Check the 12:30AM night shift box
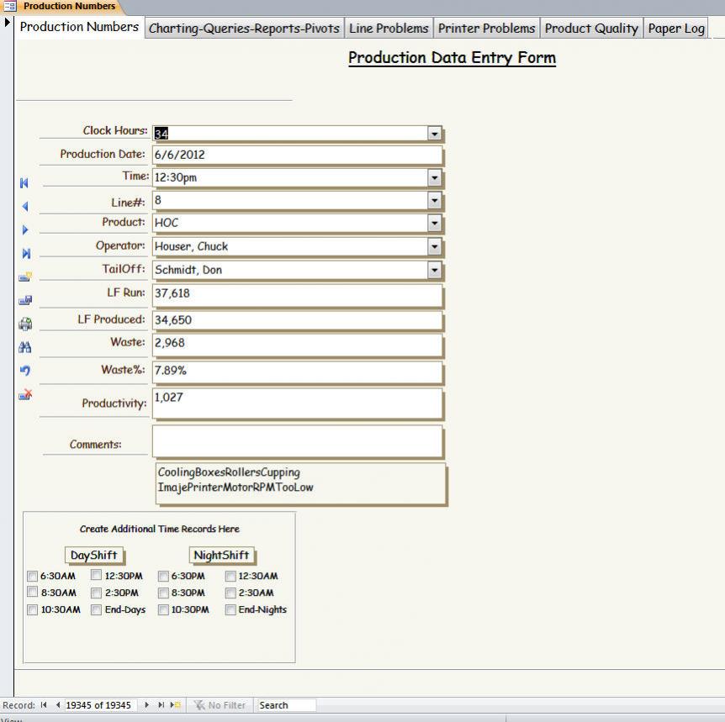 [230, 576]
